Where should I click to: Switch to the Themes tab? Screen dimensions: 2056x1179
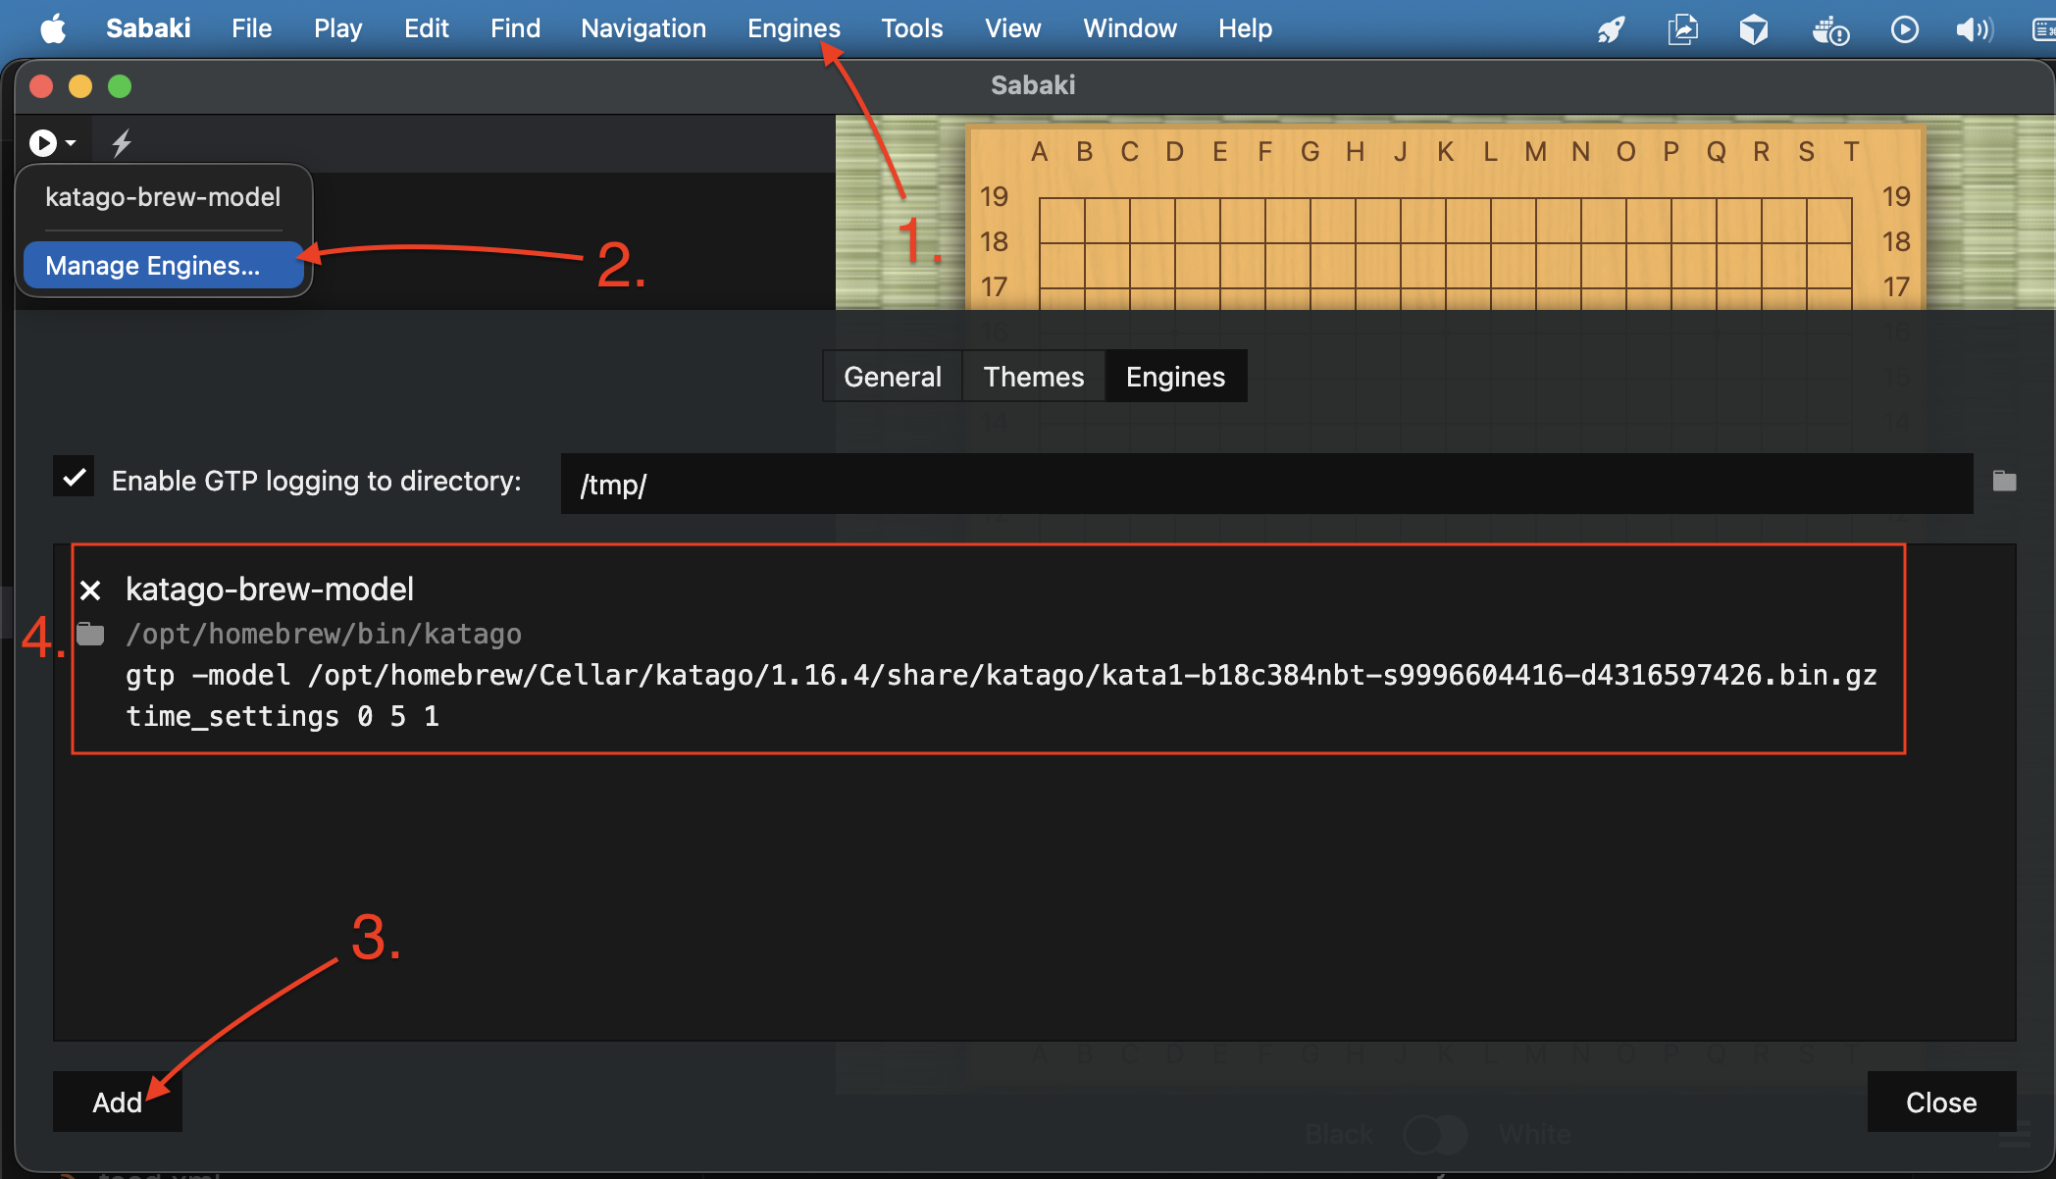click(1033, 377)
